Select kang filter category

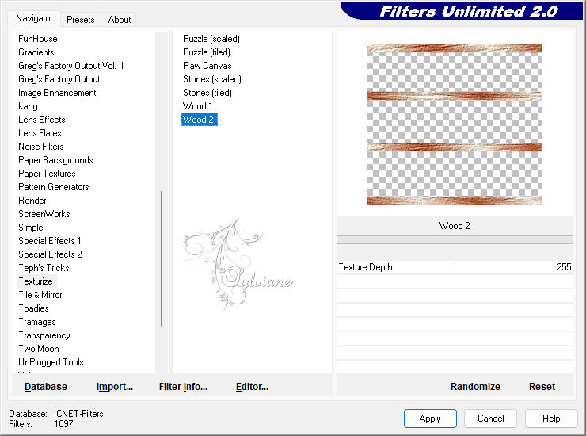click(28, 106)
